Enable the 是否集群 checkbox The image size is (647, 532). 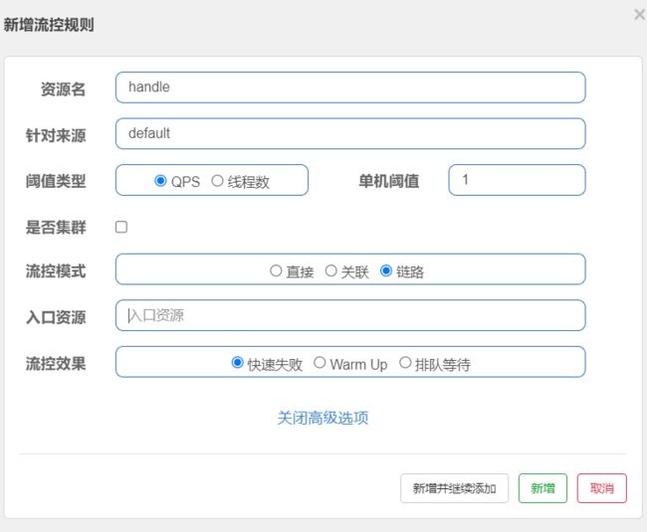121,227
